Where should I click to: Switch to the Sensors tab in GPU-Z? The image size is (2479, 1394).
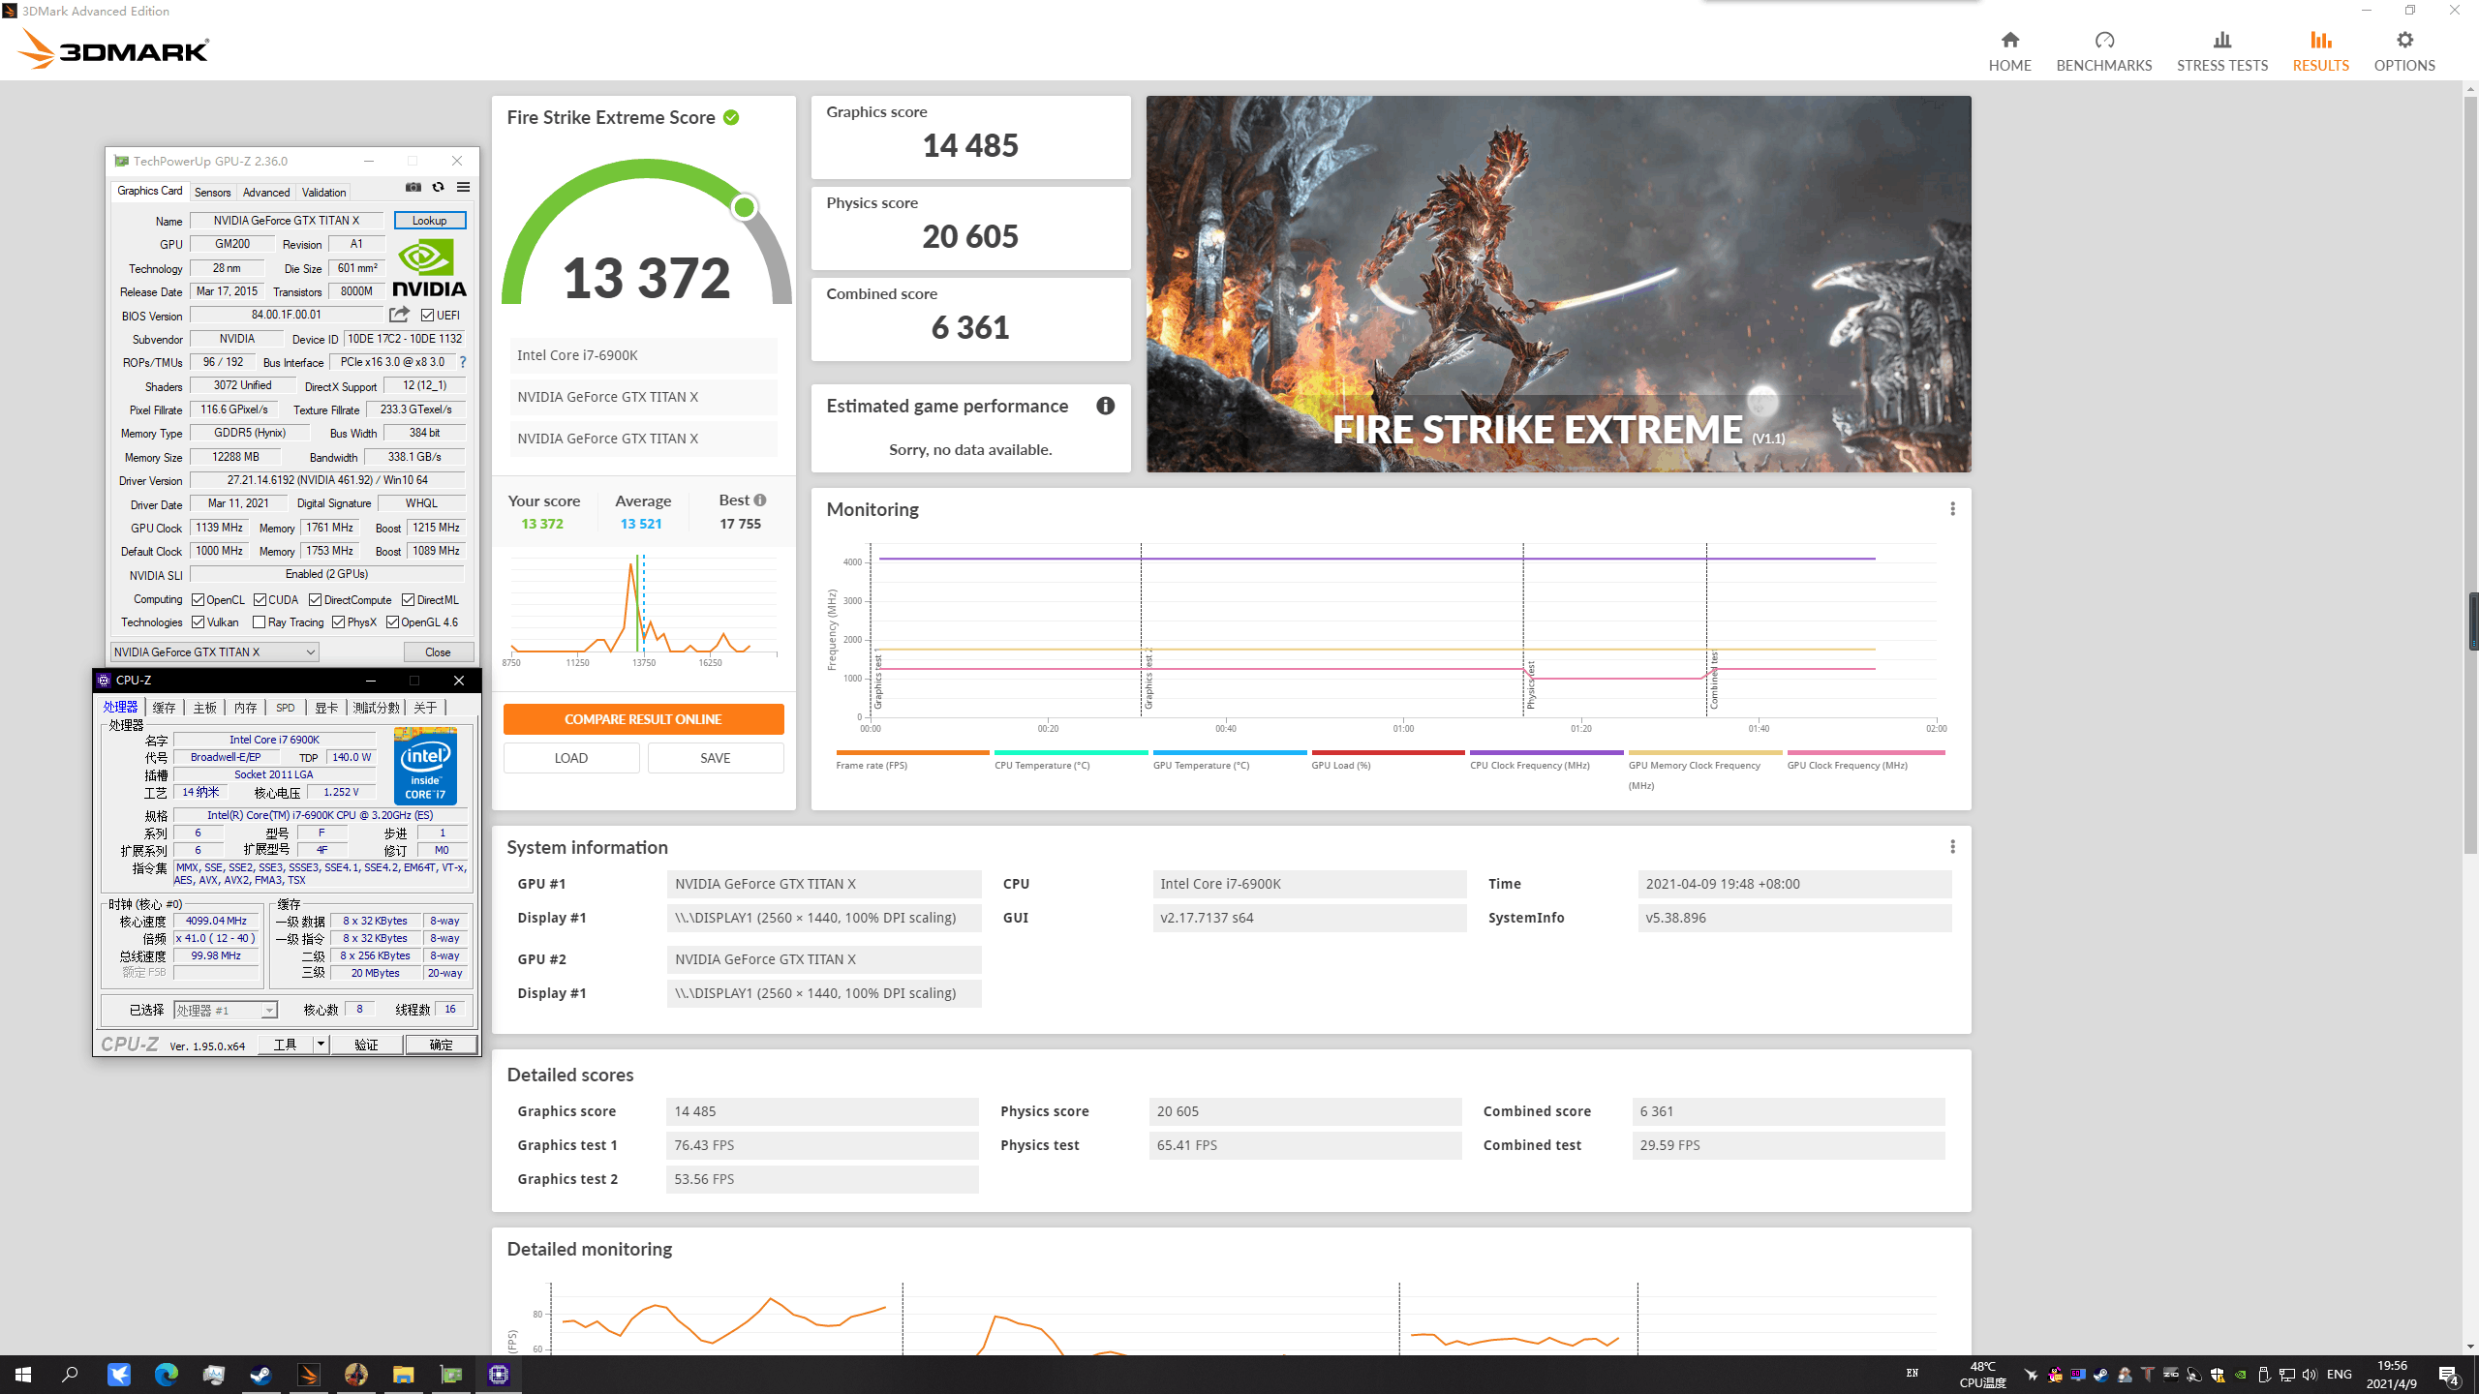pos(212,192)
